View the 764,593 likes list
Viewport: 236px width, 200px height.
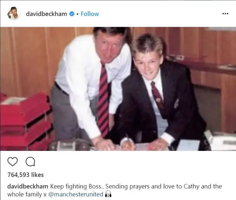coord(25,175)
